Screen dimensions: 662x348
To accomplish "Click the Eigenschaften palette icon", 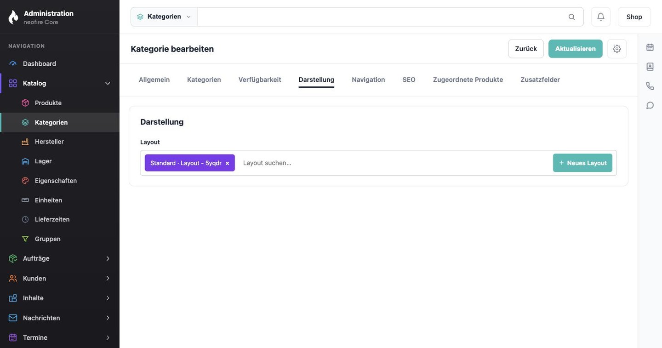I will click(25, 181).
